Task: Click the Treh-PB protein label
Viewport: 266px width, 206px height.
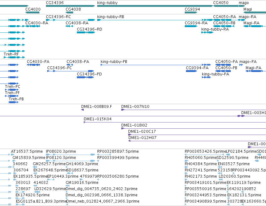Action: click(x=16, y=99)
